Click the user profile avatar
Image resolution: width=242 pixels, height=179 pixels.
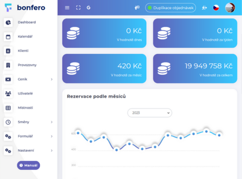230,8
